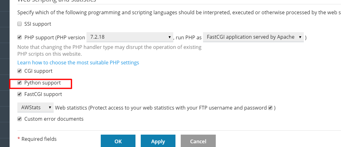Screen dimensions: 341x147
Task: Enable the SSI support checkbox
Action: pos(20,24)
